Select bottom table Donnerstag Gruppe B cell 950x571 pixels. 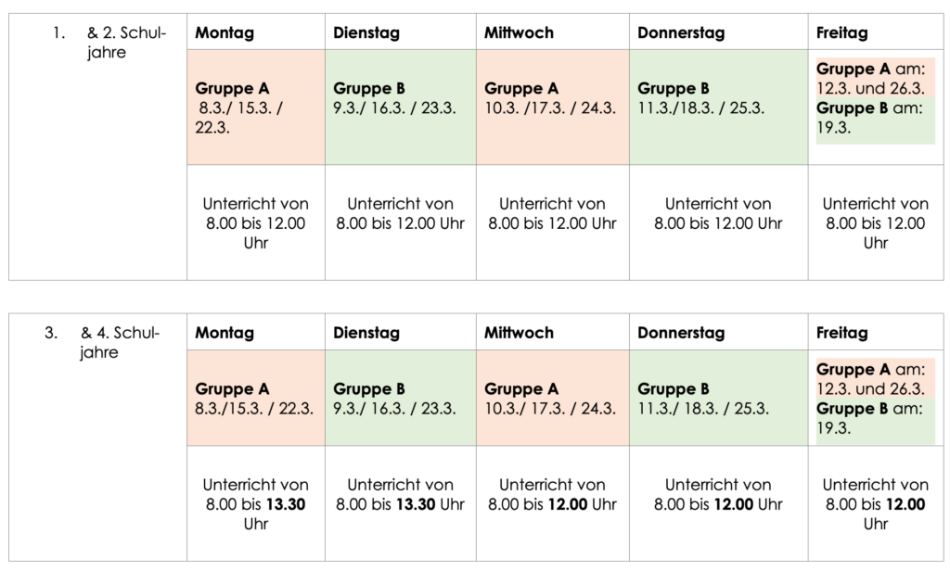coord(719,398)
